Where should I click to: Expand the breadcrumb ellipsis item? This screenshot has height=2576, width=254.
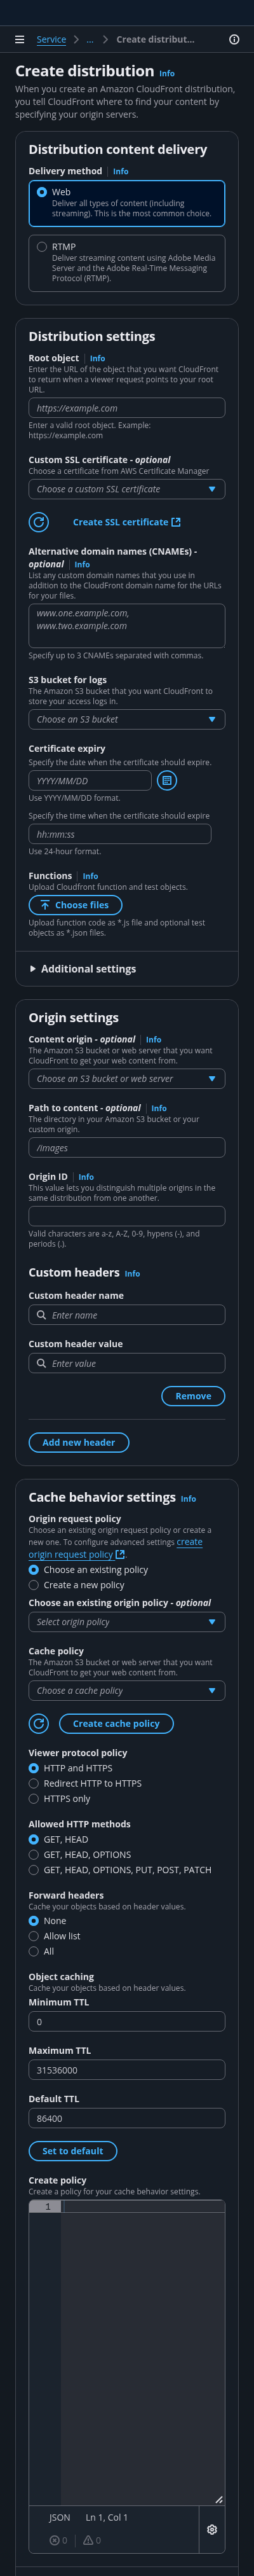(90, 40)
